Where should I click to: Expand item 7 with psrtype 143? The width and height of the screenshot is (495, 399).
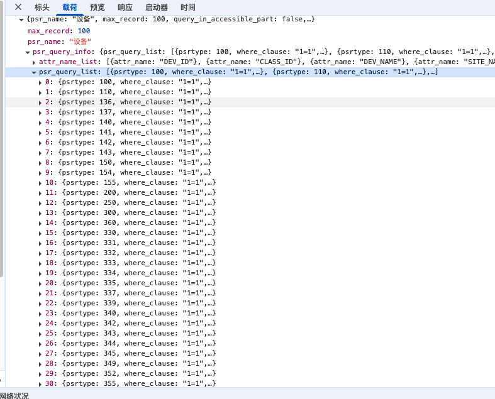tap(40, 153)
